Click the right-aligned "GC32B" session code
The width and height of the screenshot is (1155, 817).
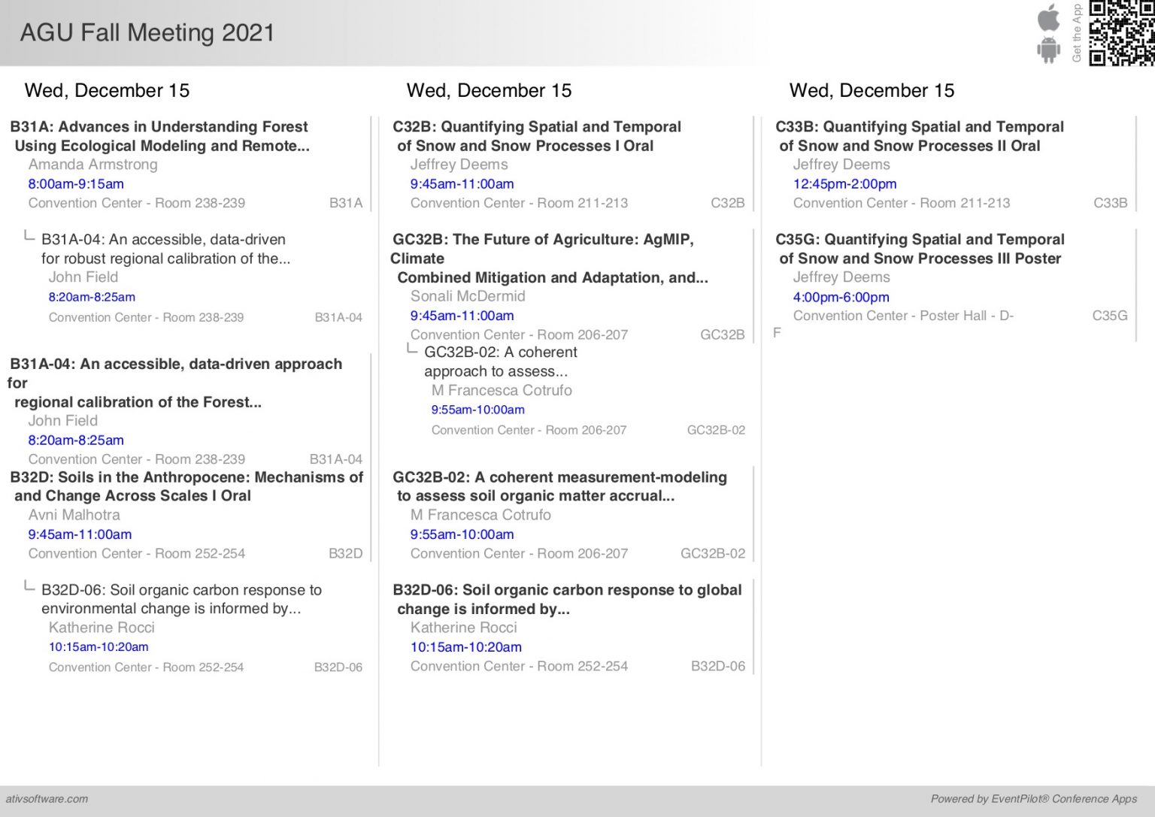[x=723, y=334]
